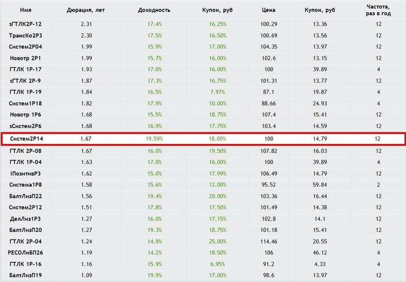Select the ГТЛК 2Р-04 row name

coord(26,241)
